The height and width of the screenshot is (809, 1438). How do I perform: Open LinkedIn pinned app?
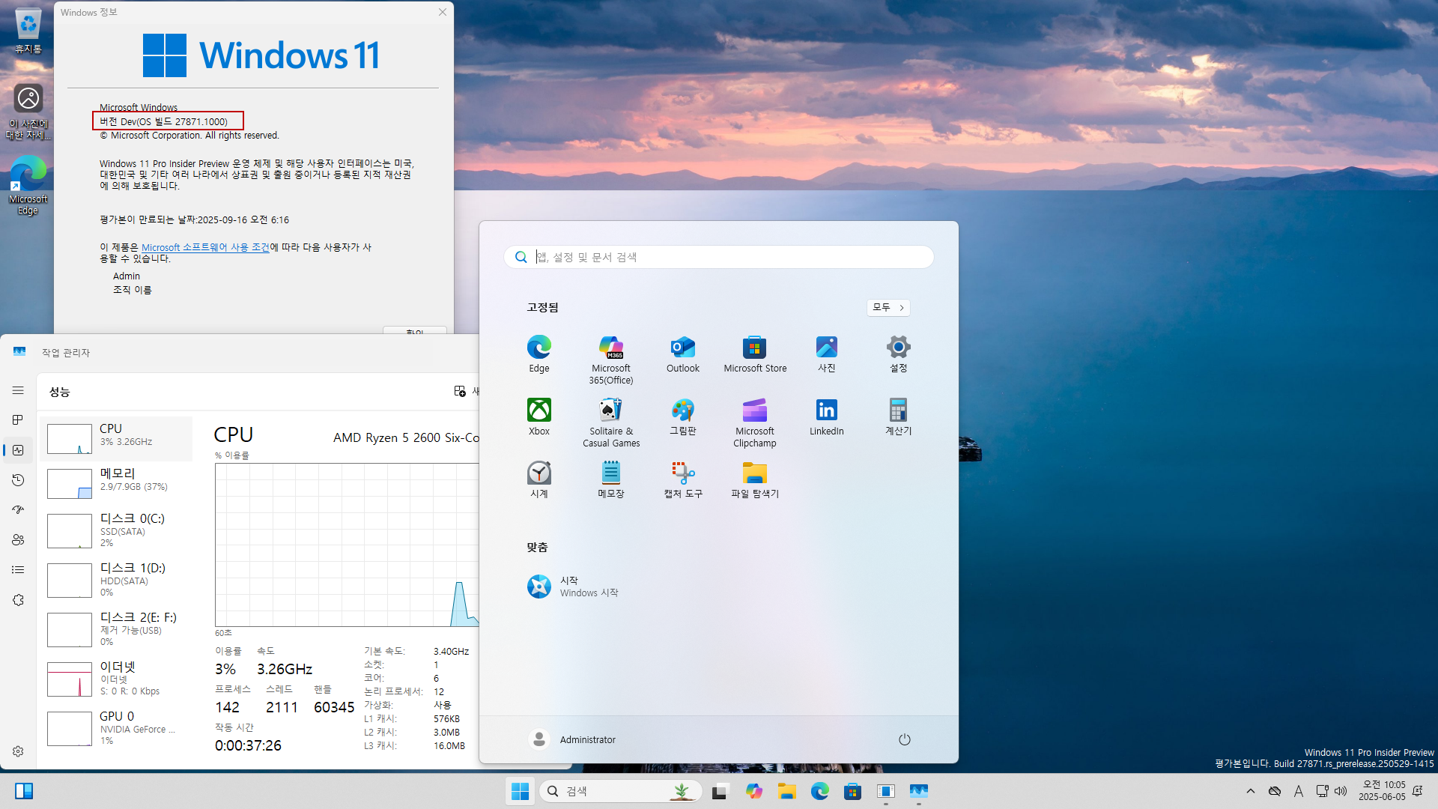tap(827, 417)
